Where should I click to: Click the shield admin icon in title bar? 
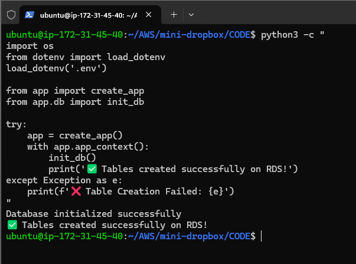9,13
